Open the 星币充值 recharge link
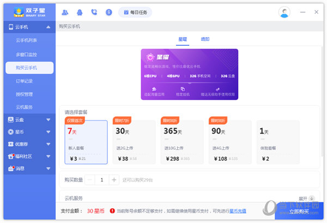Image resolution: width=327 pixels, height=223 pixels. click(238, 211)
